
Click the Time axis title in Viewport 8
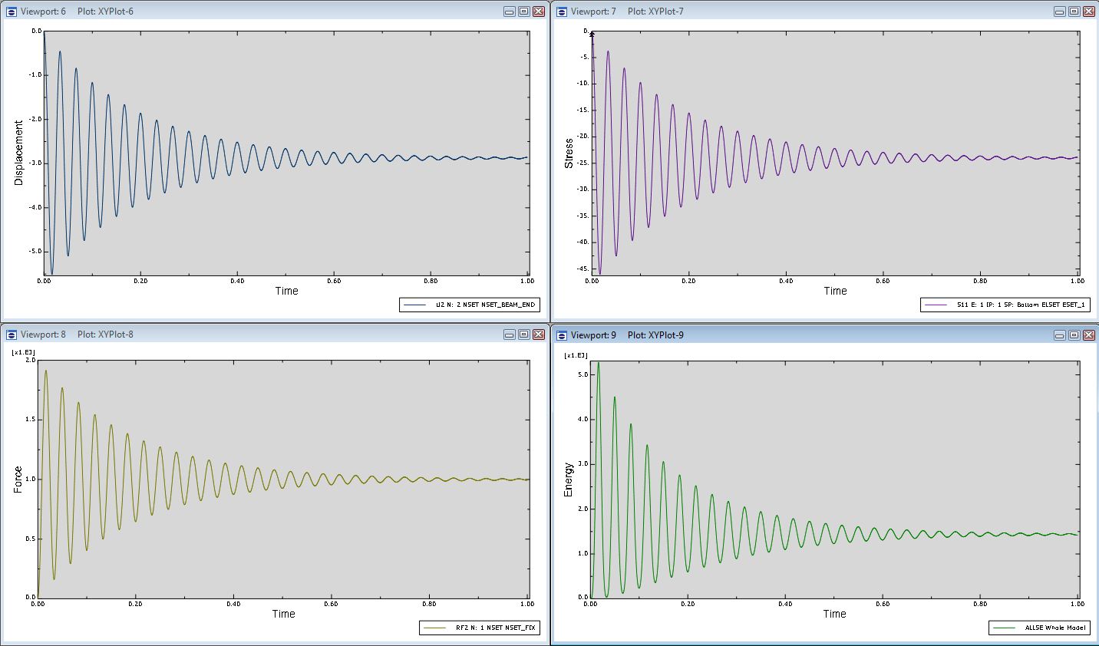(284, 614)
